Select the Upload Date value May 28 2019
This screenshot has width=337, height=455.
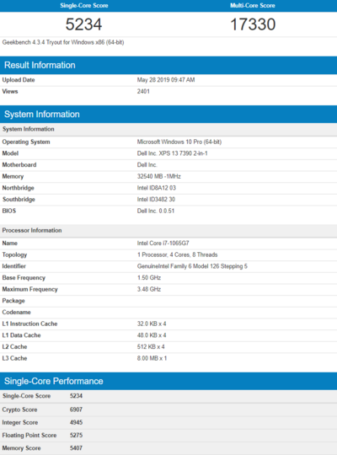[166, 80]
